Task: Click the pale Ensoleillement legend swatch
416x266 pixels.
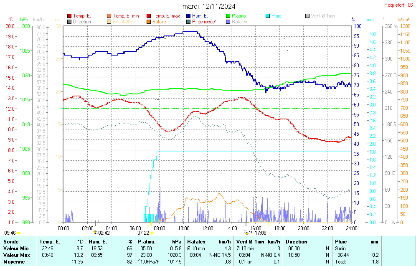Action: 109,22
